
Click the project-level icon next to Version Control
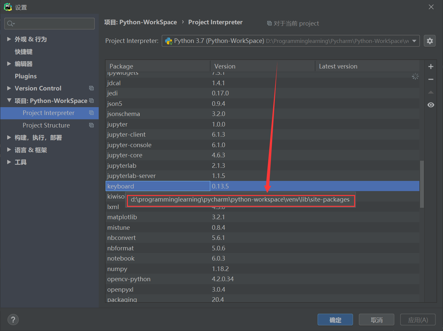(91, 88)
